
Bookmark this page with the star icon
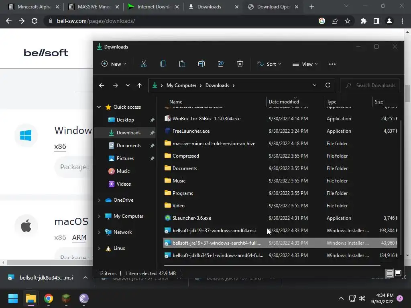(348, 21)
